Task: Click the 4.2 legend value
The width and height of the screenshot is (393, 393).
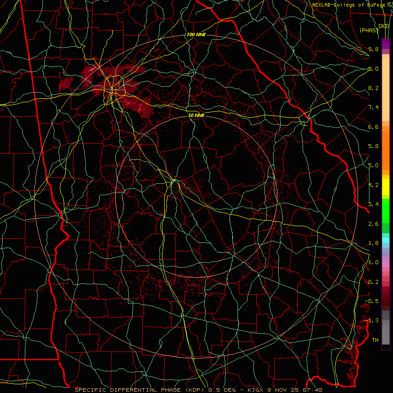Action: (373, 185)
